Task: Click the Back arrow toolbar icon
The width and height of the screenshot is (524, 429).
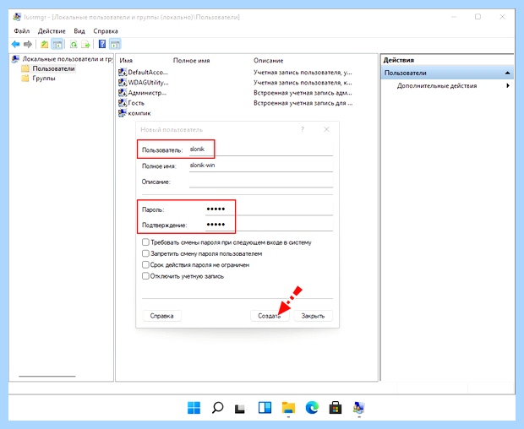Action: click(15, 44)
